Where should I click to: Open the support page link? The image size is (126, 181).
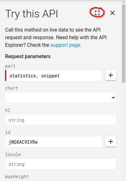65,45
